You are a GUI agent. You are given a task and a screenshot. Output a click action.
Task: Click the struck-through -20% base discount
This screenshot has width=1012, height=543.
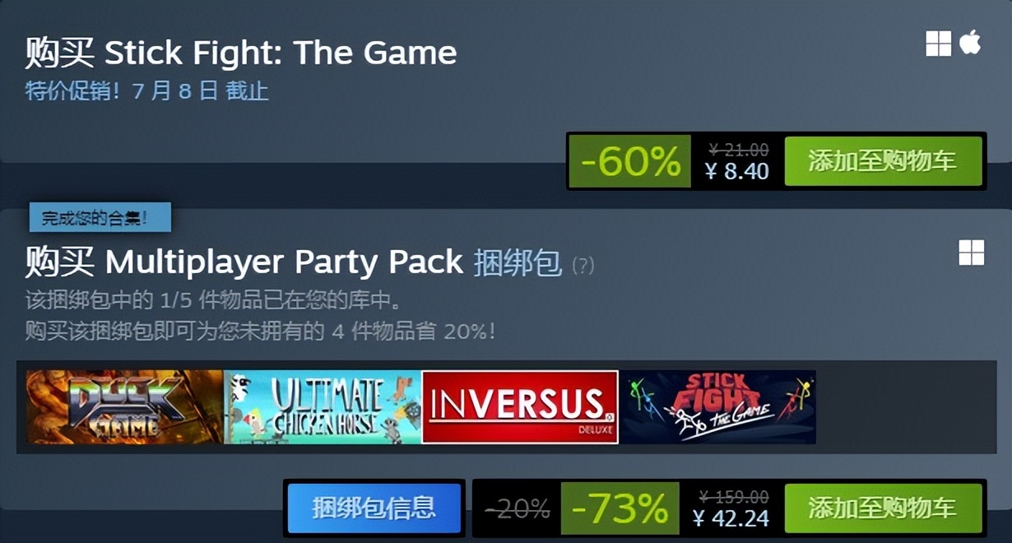pos(517,509)
